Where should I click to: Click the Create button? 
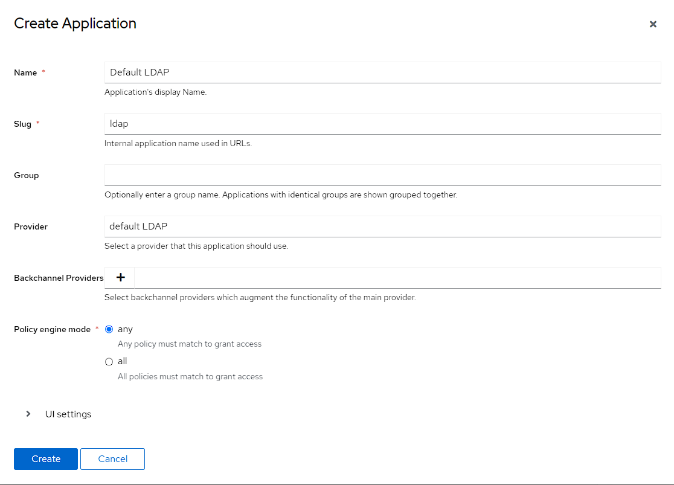point(46,459)
